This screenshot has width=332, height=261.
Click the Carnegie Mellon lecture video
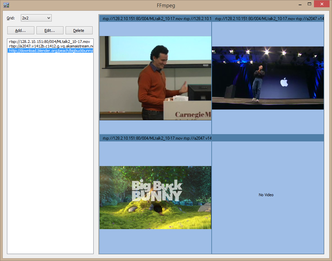click(155, 78)
